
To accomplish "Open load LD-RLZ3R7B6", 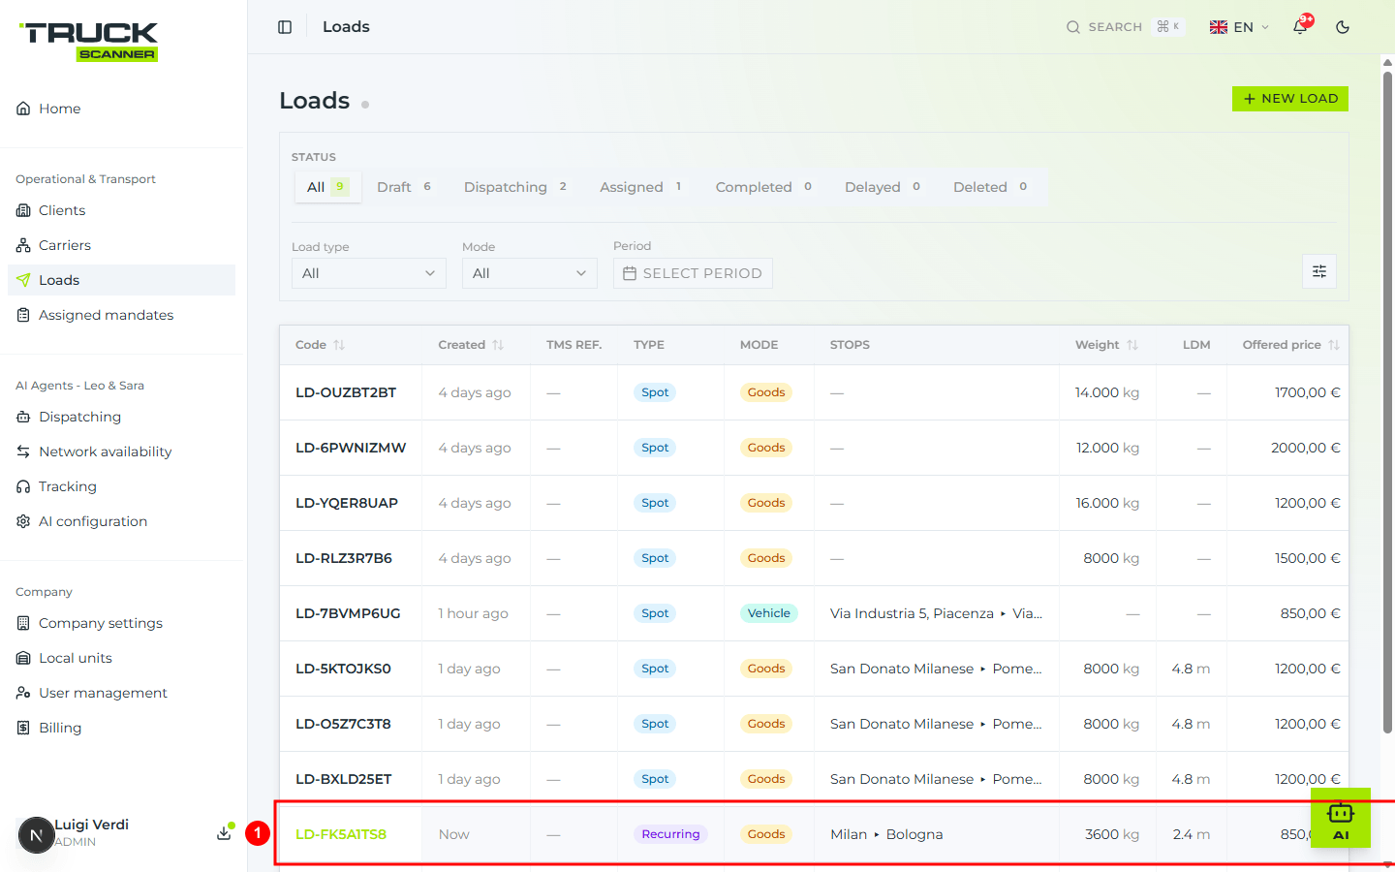I will coord(344,558).
